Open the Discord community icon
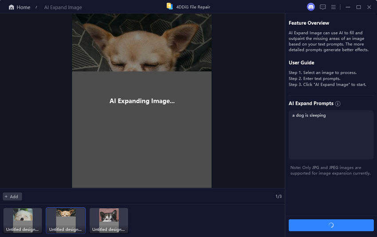 (x=310, y=7)
